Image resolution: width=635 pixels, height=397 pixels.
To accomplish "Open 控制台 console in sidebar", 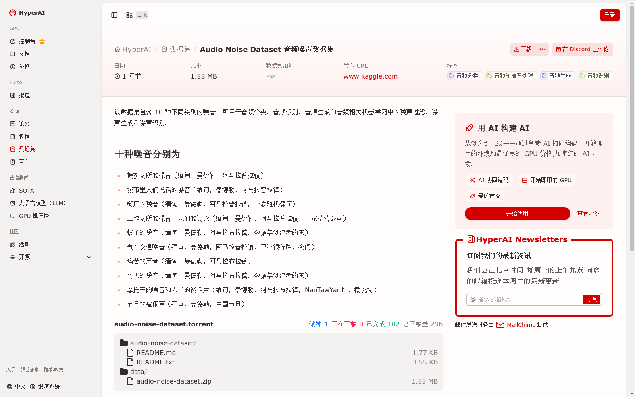I will pos(27,41).
